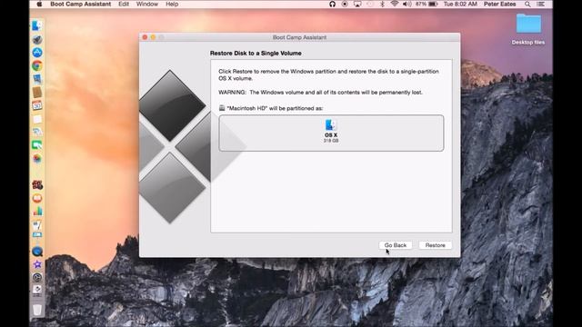
Task: Open QuickTime Player in the Dock
Action: click(x=37, y=252)
